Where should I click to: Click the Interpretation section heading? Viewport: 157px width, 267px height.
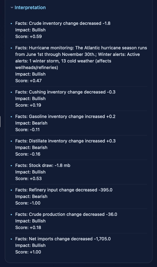(30, 8)
